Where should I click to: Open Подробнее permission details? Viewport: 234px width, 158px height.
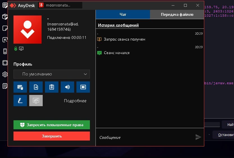click(x=75, y=101)
